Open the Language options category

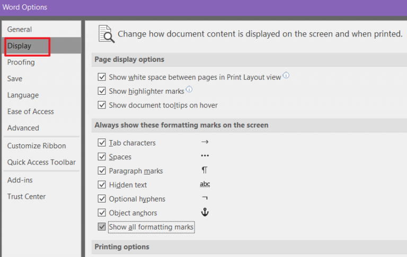pyautogui.click(x=41, y=95)
